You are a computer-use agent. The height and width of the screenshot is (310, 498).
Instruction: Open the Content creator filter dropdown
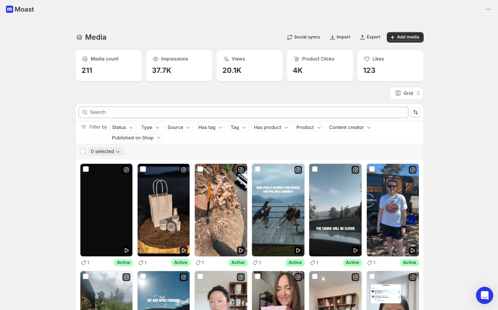[350, 127]
